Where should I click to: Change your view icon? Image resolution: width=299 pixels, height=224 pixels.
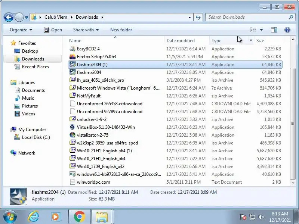253,30
